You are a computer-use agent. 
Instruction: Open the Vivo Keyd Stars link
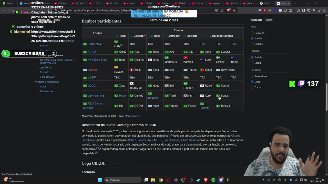point(97,60)
